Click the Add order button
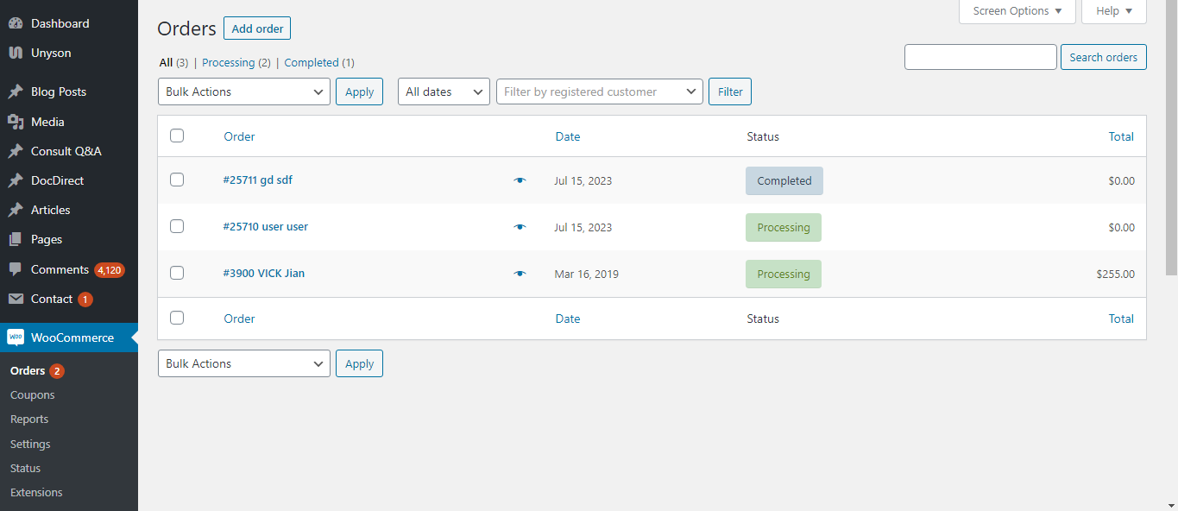1178x511 pixels. coord(256,28)
